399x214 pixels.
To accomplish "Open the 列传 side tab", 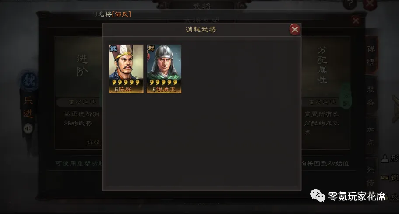I will pyautogui.click(x=371, y=176).
